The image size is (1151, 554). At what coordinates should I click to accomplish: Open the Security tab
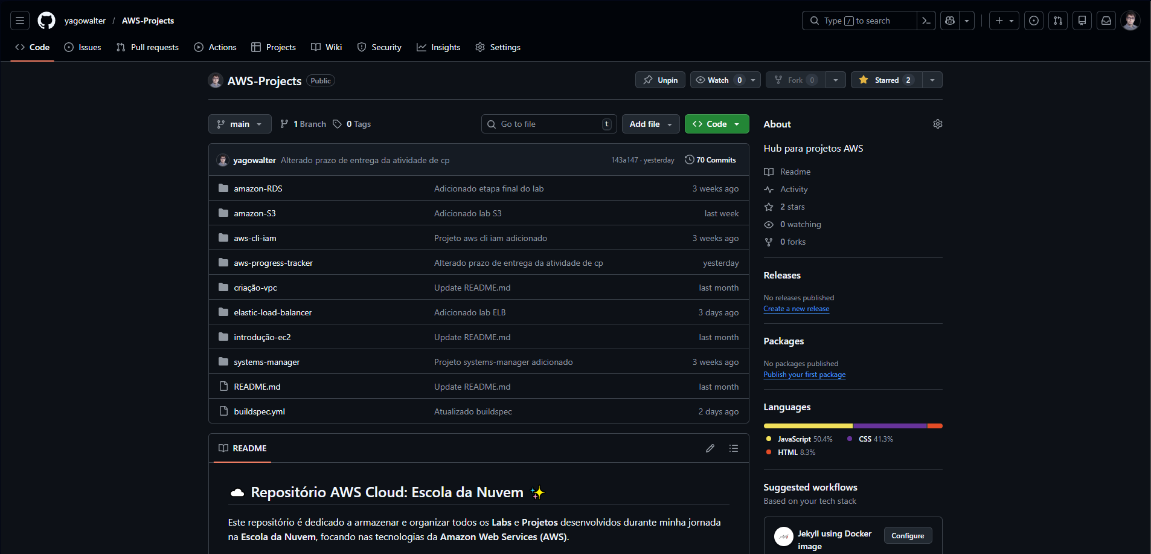[x=379, y=47]
